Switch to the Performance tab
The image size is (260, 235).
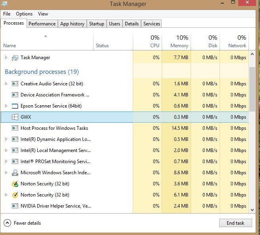[42, 24]
